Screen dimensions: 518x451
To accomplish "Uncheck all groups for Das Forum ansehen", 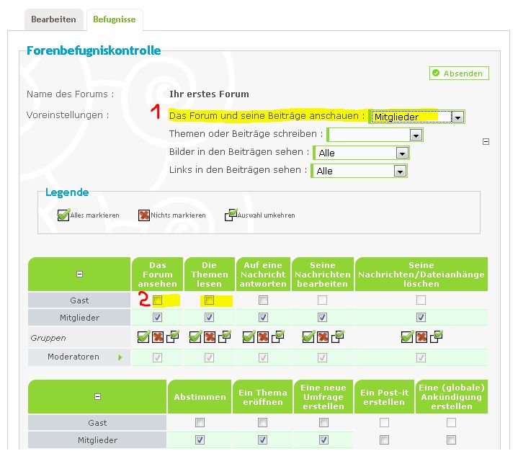I will 158,337.
